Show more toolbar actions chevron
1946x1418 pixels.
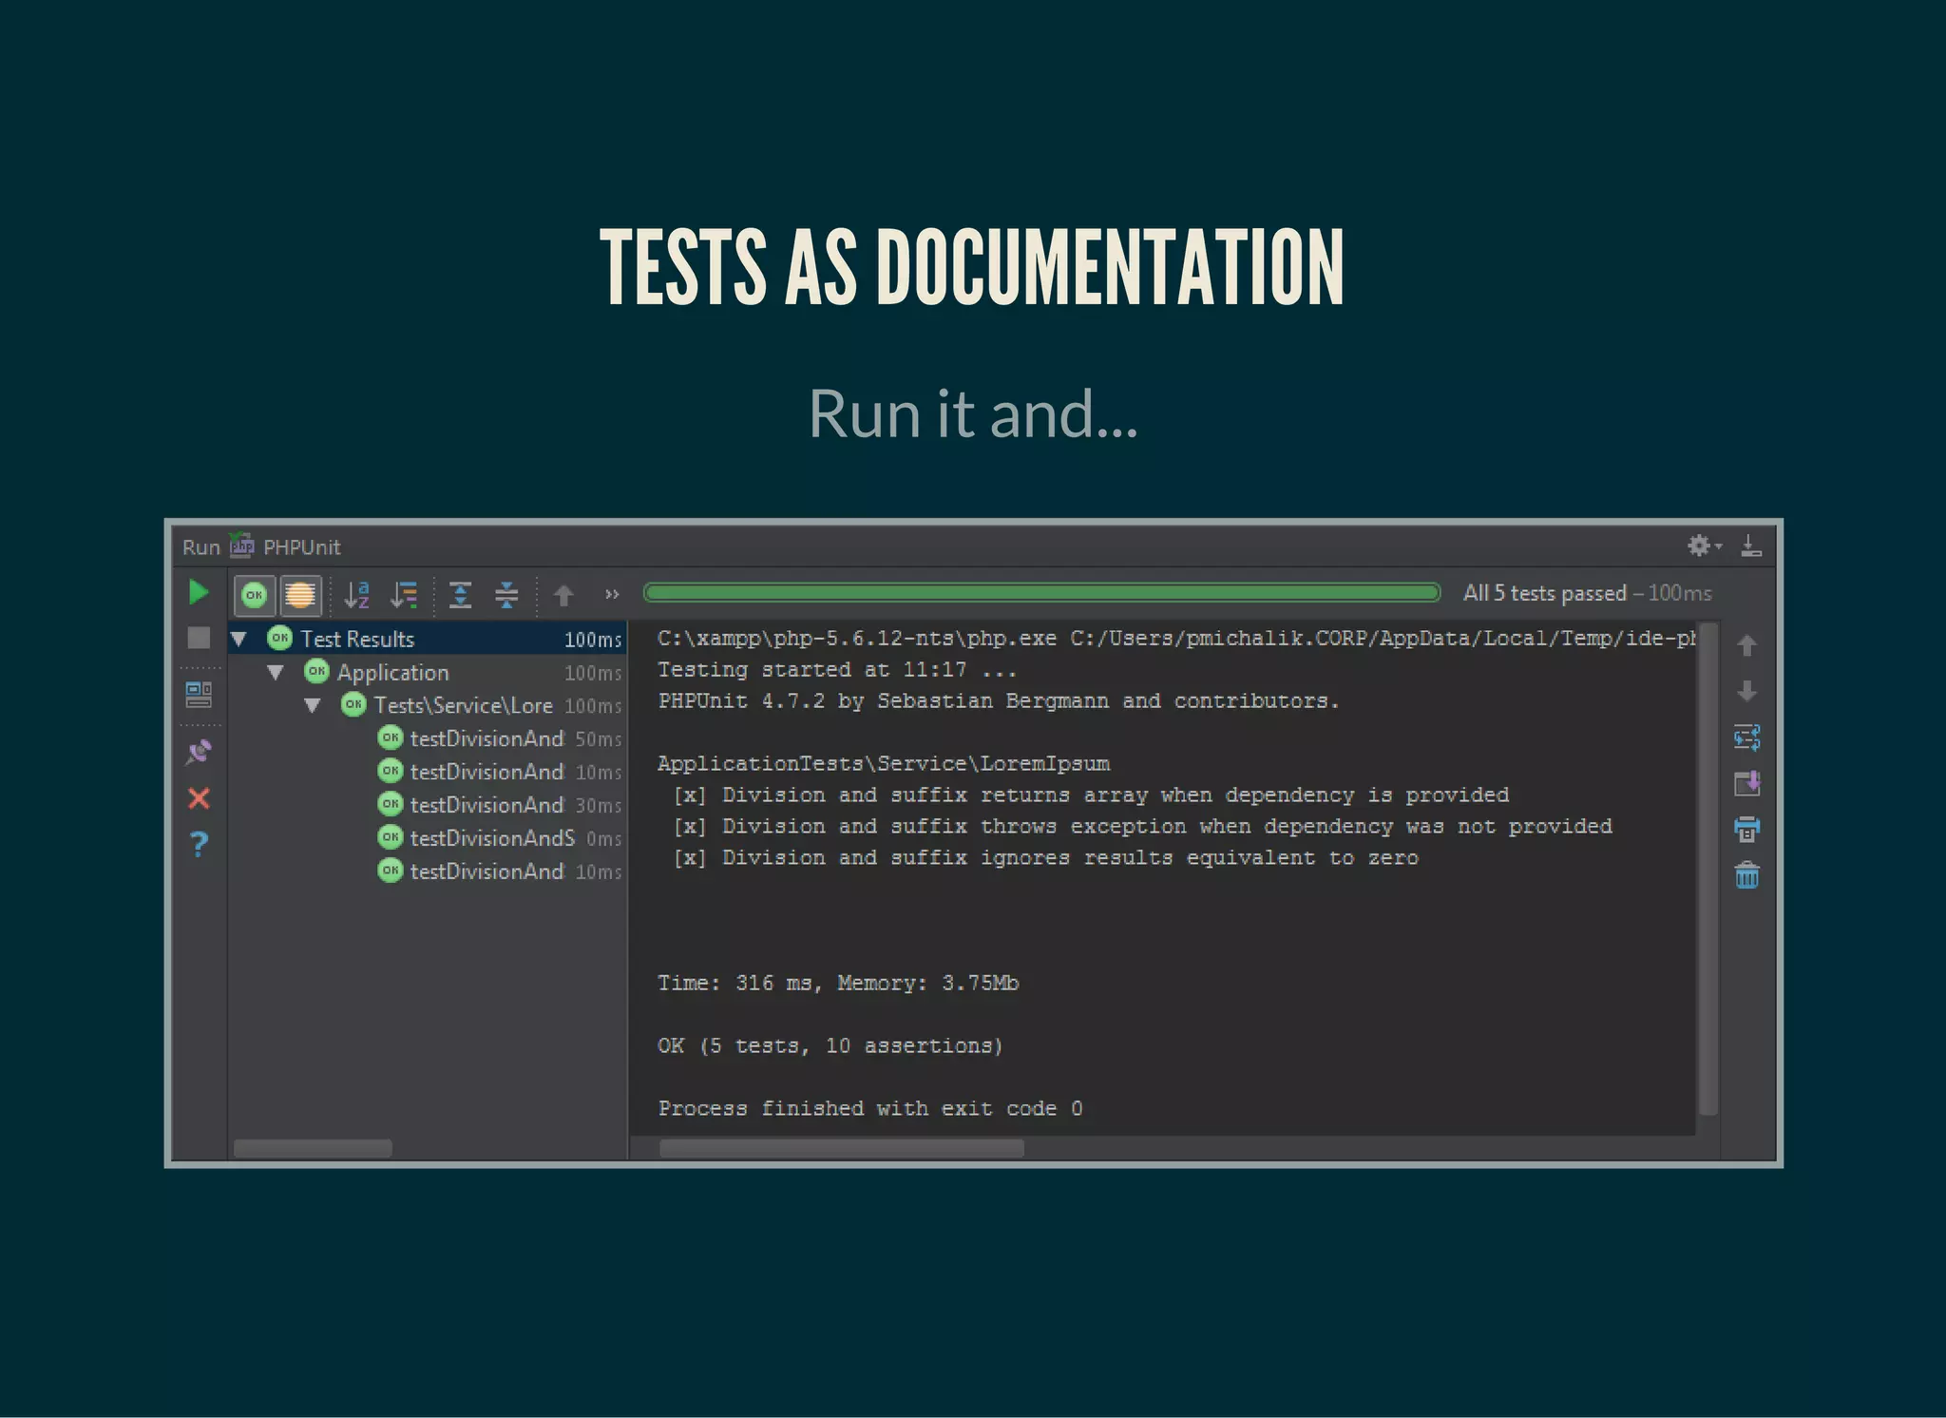coord(612,595)
